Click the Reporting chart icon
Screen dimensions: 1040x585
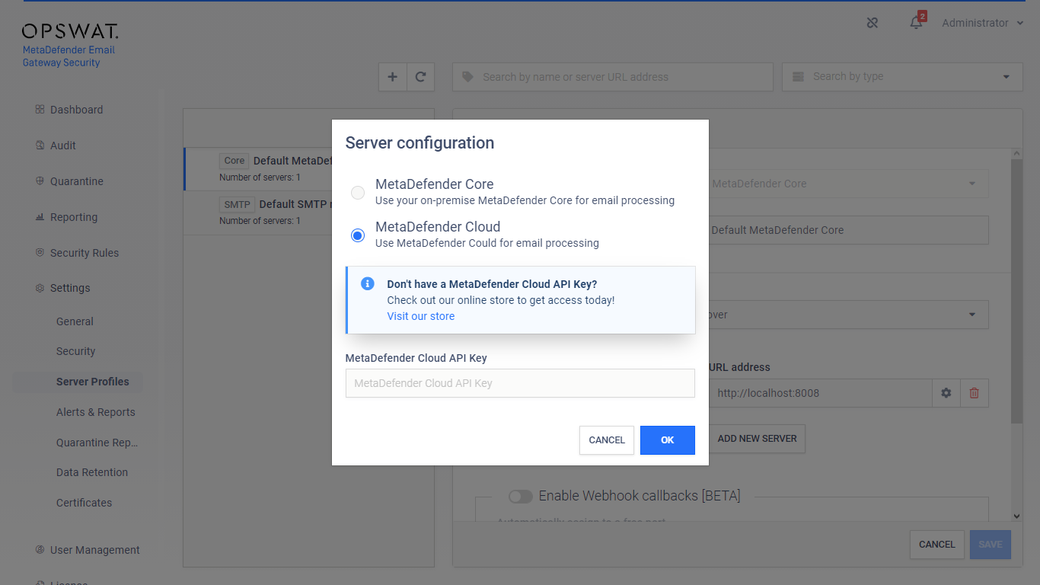(40, 217)
